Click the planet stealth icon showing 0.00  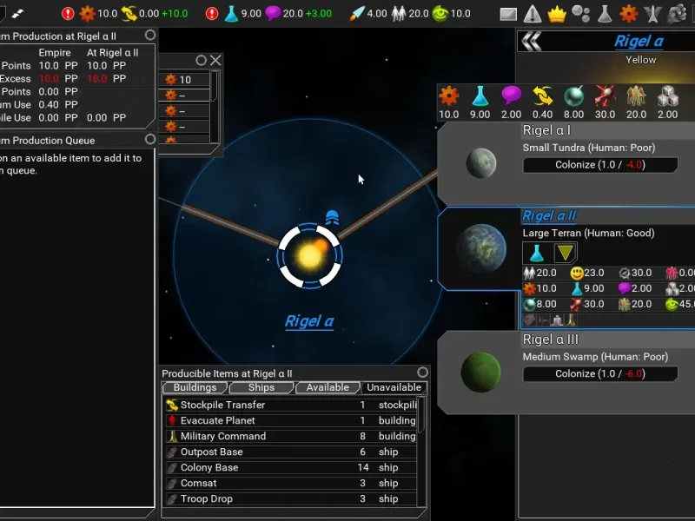pyautogui.click(x=672, y=274)
